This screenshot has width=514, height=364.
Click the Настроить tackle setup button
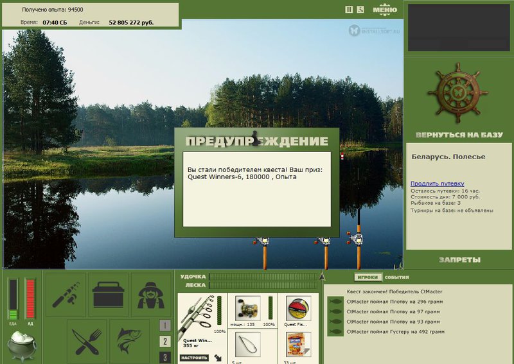click(x=194, y=358)
